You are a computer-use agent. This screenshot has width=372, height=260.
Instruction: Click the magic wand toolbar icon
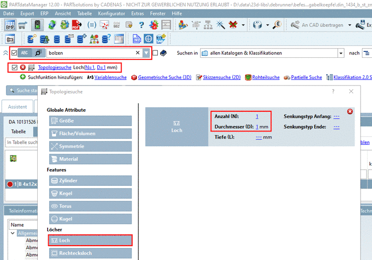[220, 25]
